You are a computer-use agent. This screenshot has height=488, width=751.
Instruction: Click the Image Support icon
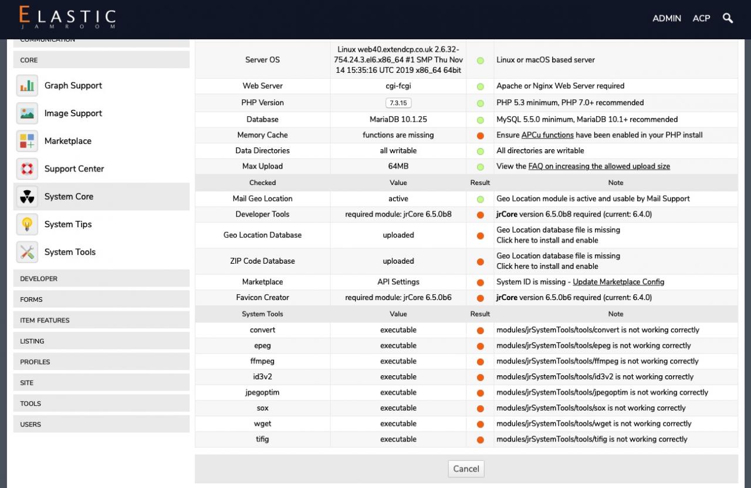coord(27,113)
